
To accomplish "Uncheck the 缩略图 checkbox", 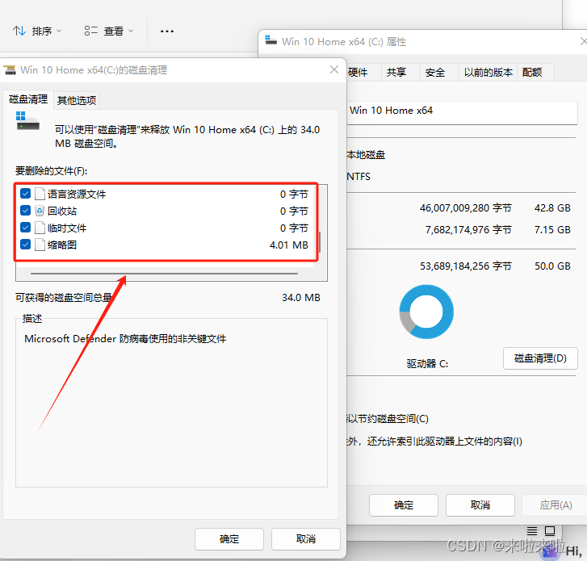I will click(26, 245).
